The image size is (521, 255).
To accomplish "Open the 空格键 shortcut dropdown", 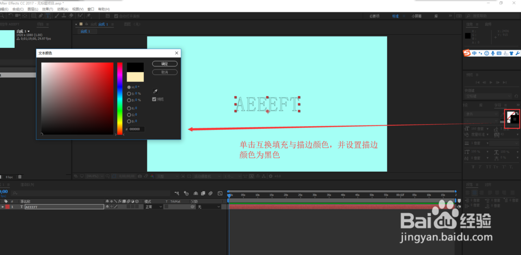I will pos(489,96).
